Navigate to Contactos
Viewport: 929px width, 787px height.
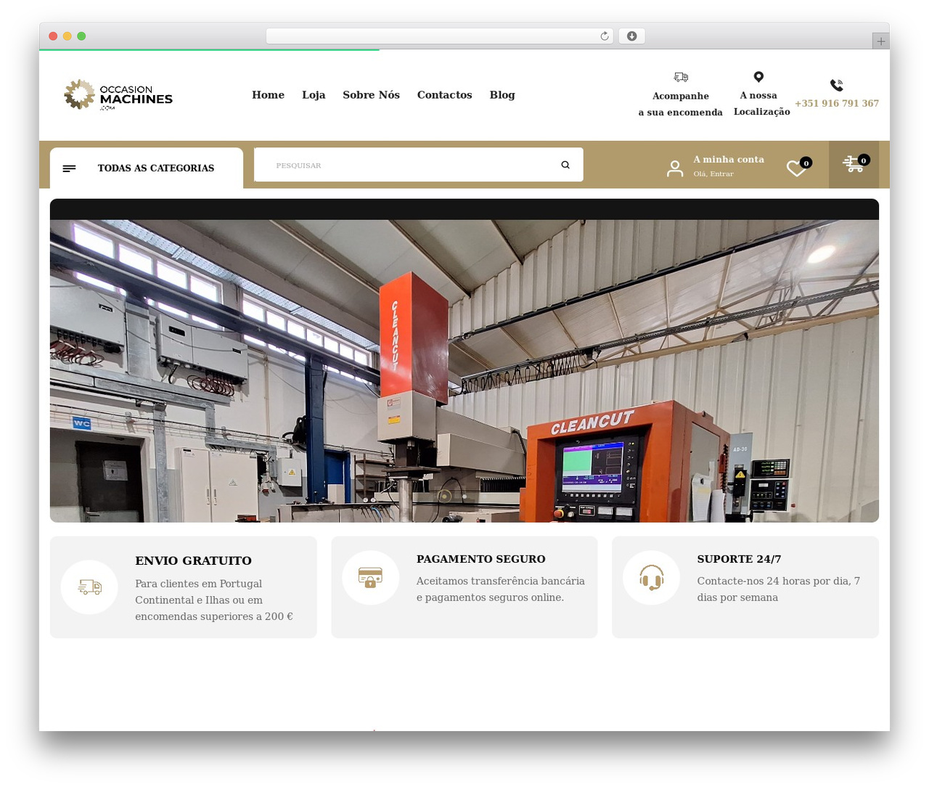[x=444, y=95]
